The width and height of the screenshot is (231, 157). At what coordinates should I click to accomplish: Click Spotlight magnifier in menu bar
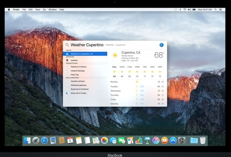pyautogui.click(x=215, y=10)
